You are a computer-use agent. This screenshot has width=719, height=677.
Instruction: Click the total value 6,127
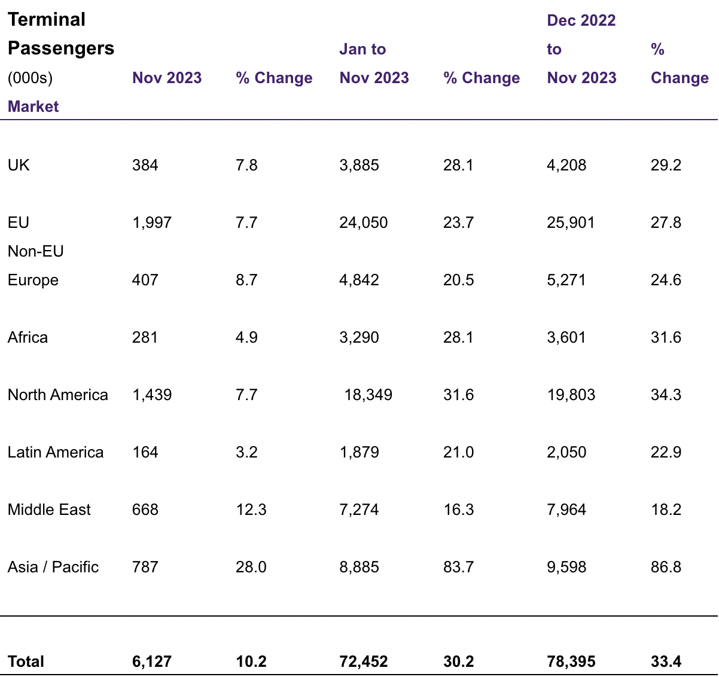tap(152, 661)
